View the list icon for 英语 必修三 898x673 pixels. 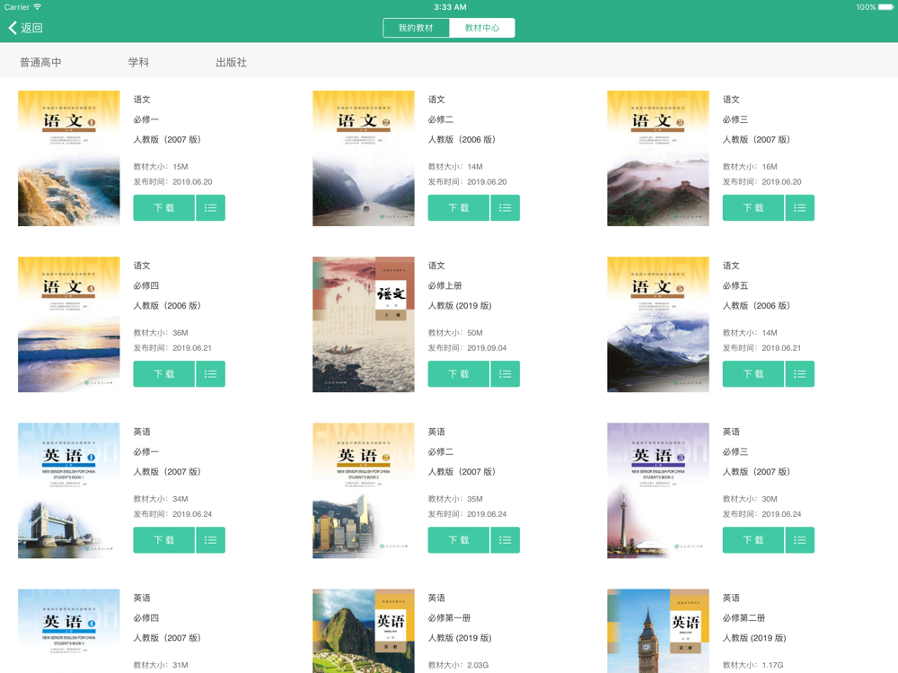tap(799, 539)
